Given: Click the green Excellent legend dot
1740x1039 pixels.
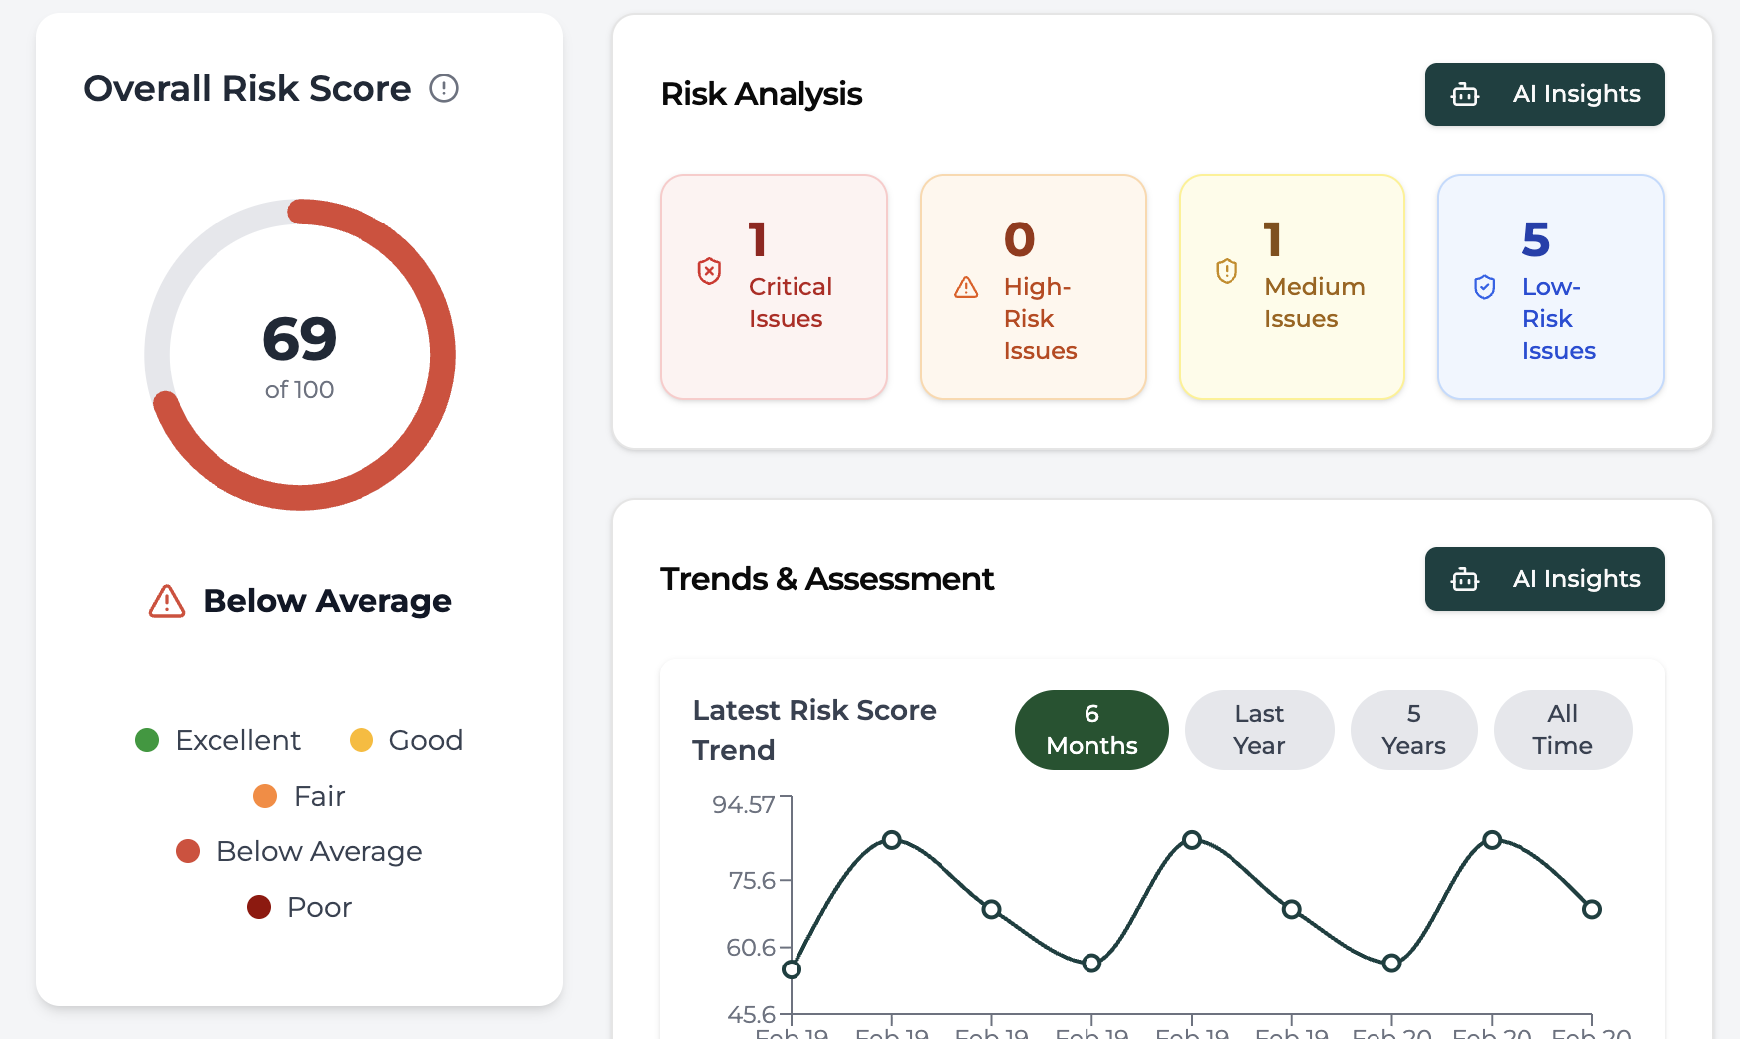Looking at the screenshot, I should point(147,740).
